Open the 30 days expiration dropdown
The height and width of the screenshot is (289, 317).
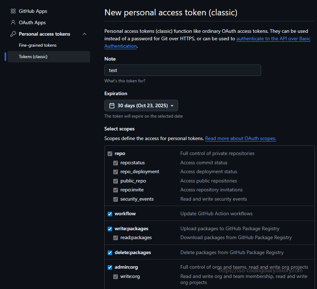coord(141,105)
